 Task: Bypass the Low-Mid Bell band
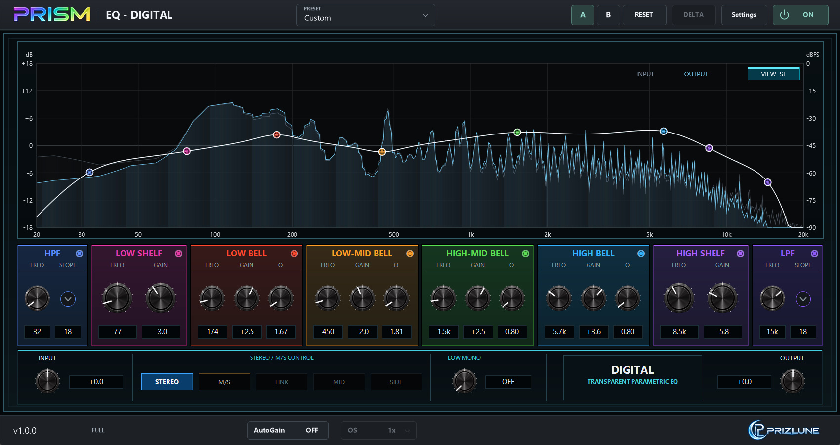[x=410, y=253]
